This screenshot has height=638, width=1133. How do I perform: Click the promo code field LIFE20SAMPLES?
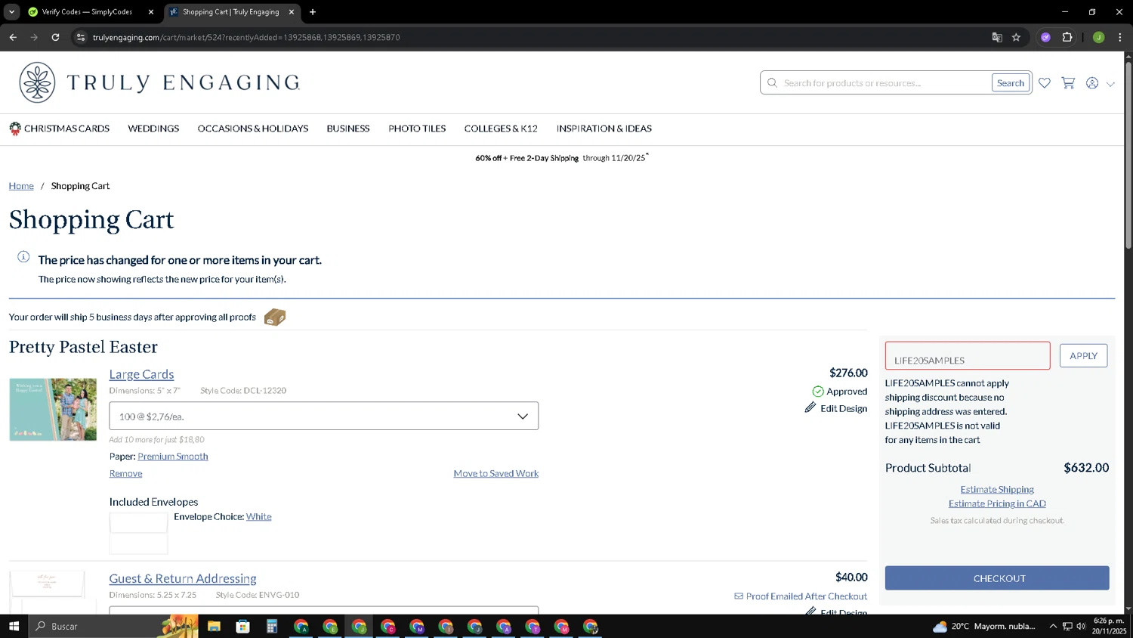pos(968,356)
